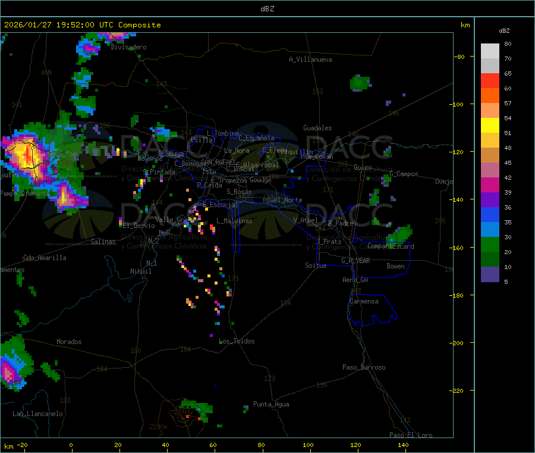Click the El_Desvio label
Viewport: 535px width, 453px height.
[139, 226]
